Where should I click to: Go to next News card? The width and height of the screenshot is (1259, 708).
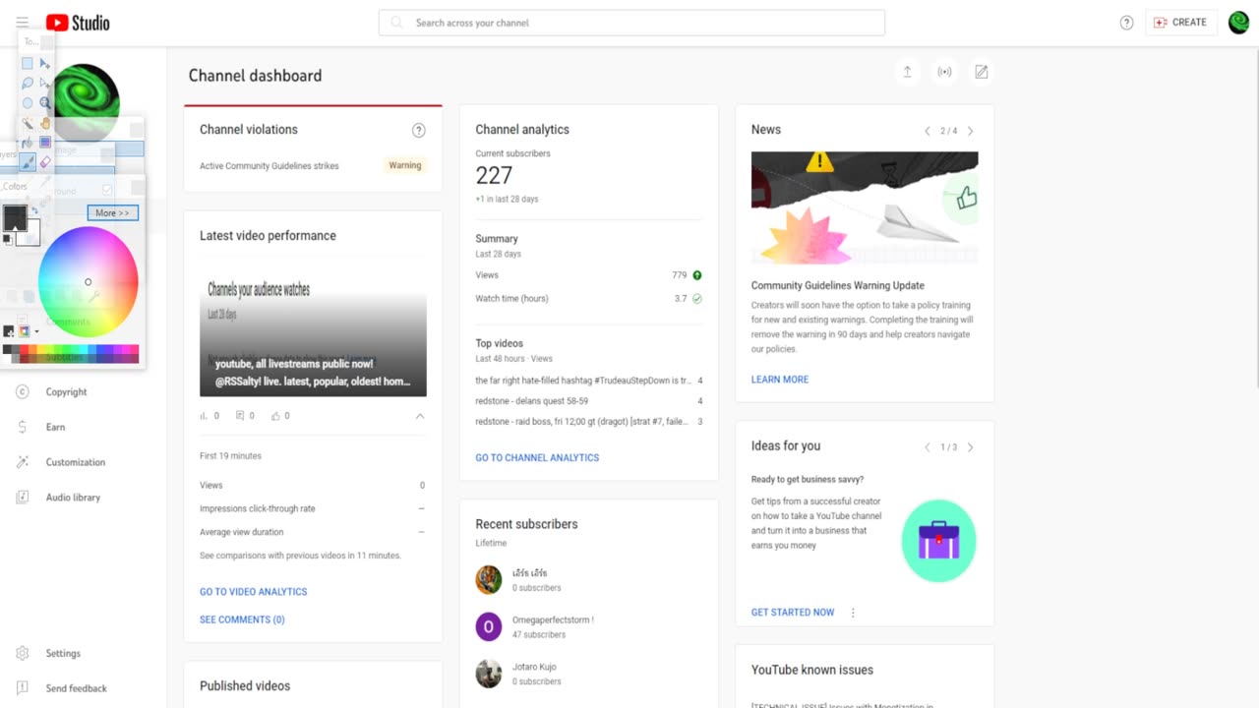[971, 131]
